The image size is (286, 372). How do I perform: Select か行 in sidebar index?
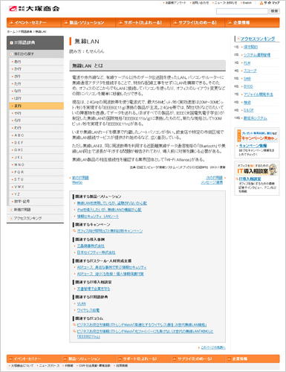(36, 69)
